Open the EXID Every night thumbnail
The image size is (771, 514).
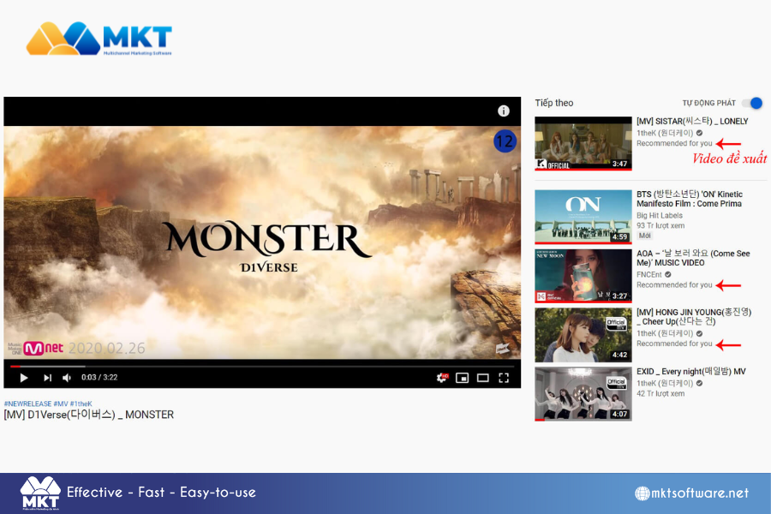point(583,394)
